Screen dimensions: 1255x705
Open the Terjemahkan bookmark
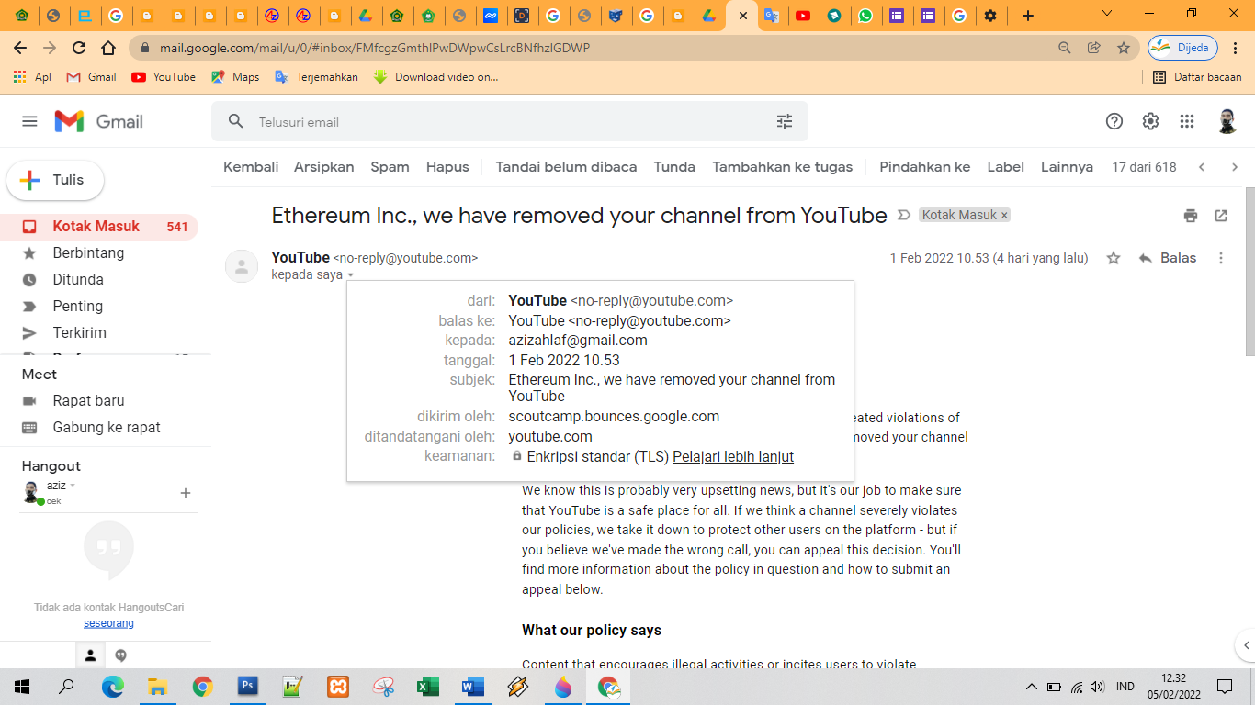click(x=316, y=77)
